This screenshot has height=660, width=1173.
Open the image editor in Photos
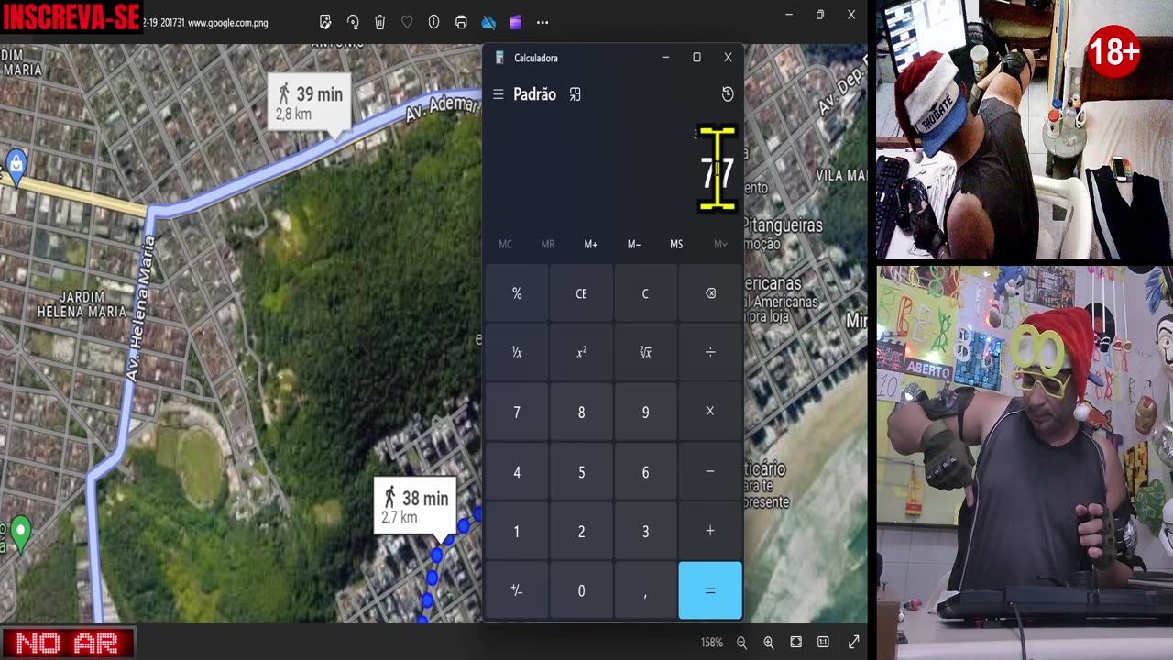325,22
